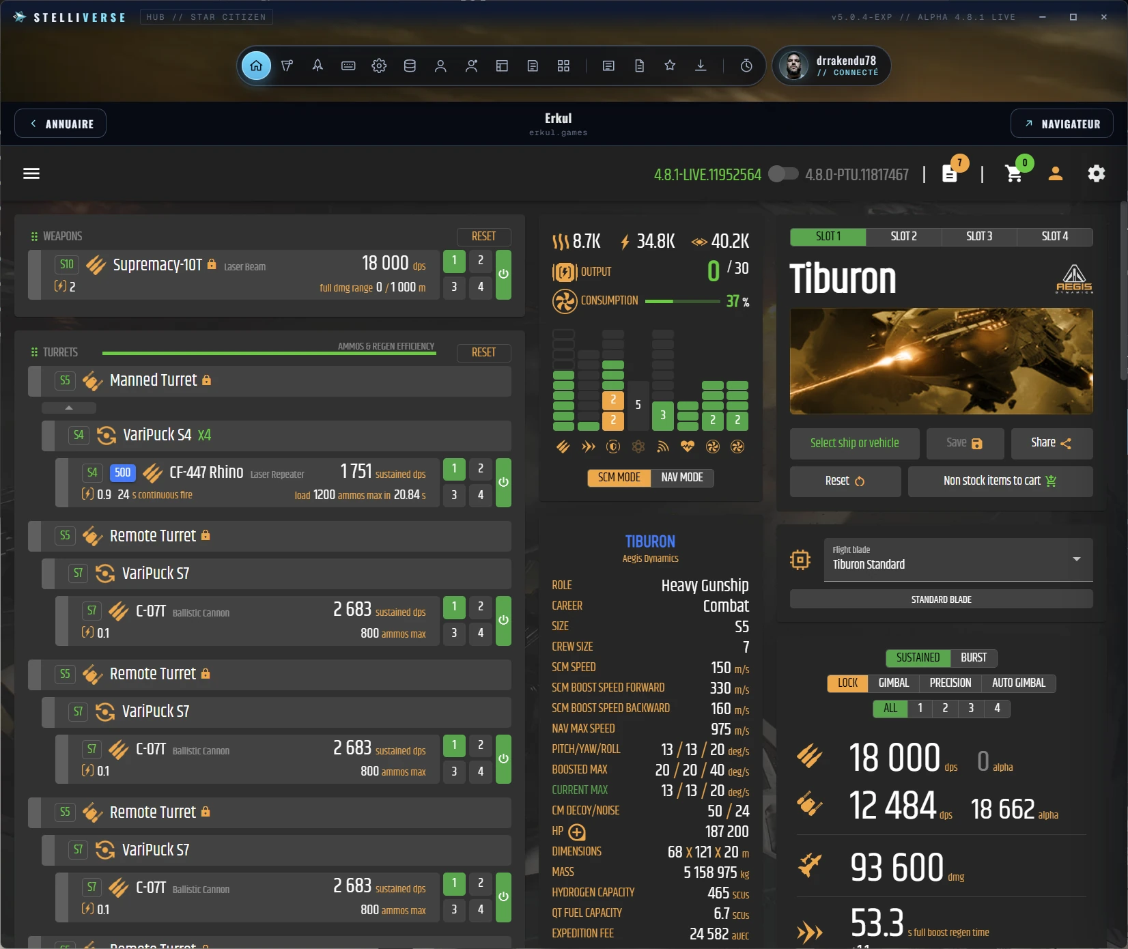Click RESET in the Turrets panel

point(483,352)
